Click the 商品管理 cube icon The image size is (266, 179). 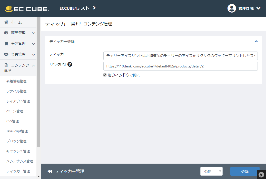click(6, 33)
